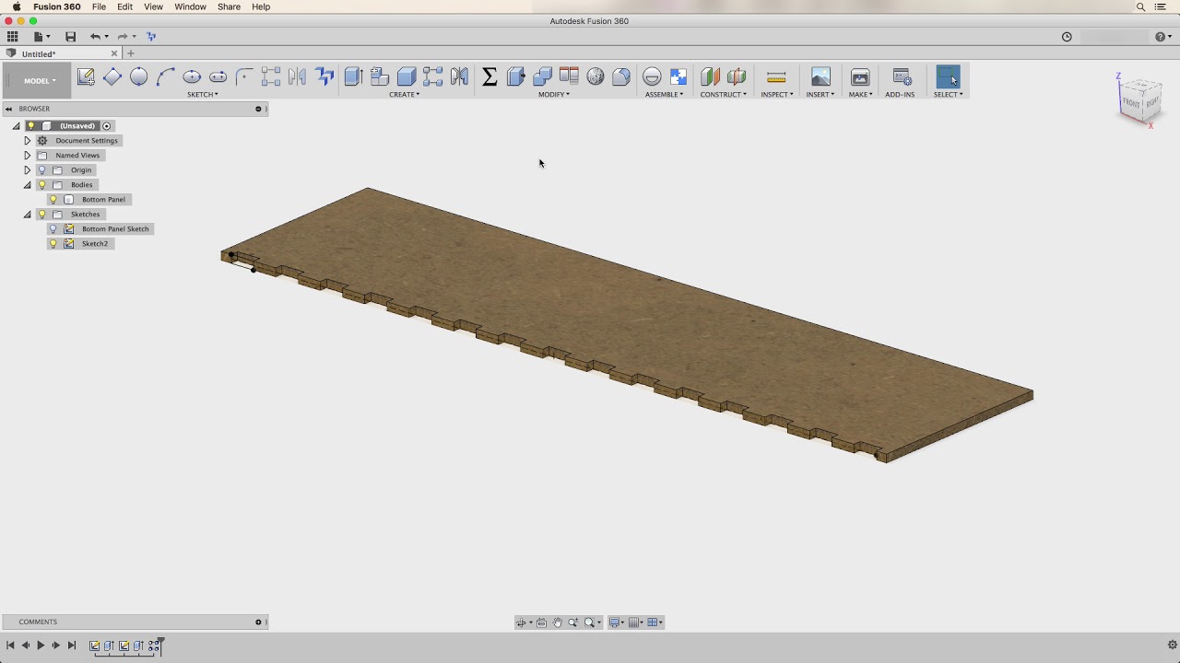Click the Insert image icon
Viewport: 1180px width, 663px height.
[x=820, y=77]
